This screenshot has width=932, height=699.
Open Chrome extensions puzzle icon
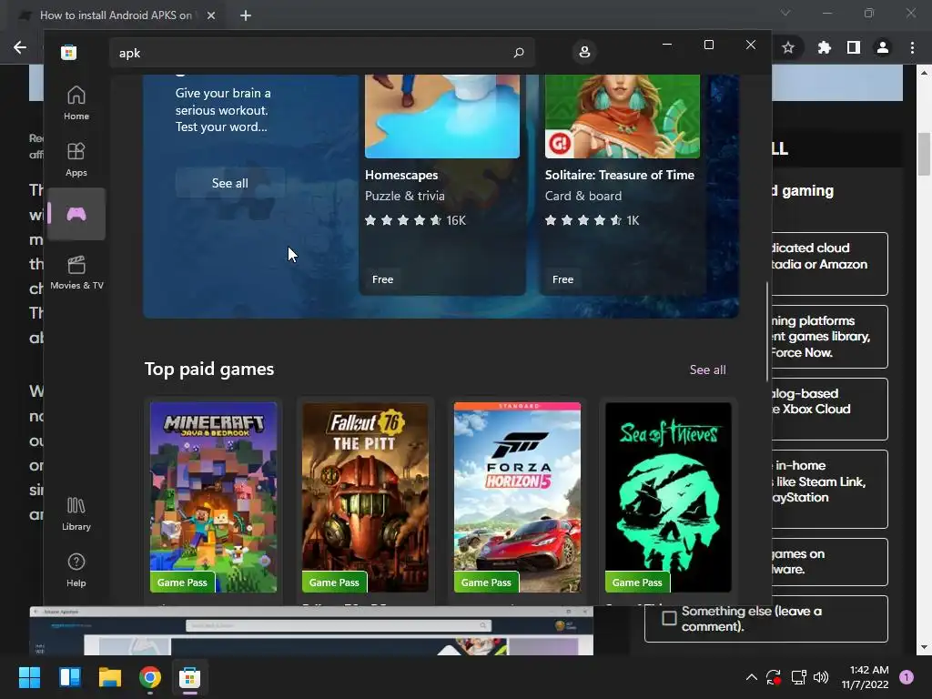[824, 47]
